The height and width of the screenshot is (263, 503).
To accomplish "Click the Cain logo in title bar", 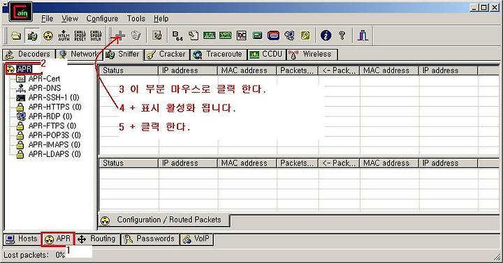I will 21,12.
